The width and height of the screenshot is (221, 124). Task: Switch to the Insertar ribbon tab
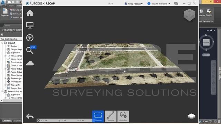pos(19,6)
